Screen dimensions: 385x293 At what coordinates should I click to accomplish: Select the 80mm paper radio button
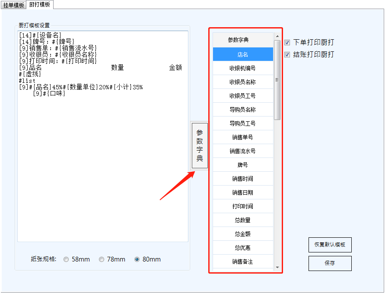click(137, 259)
